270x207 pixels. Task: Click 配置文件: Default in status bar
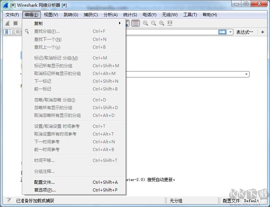tap(241, 201)
